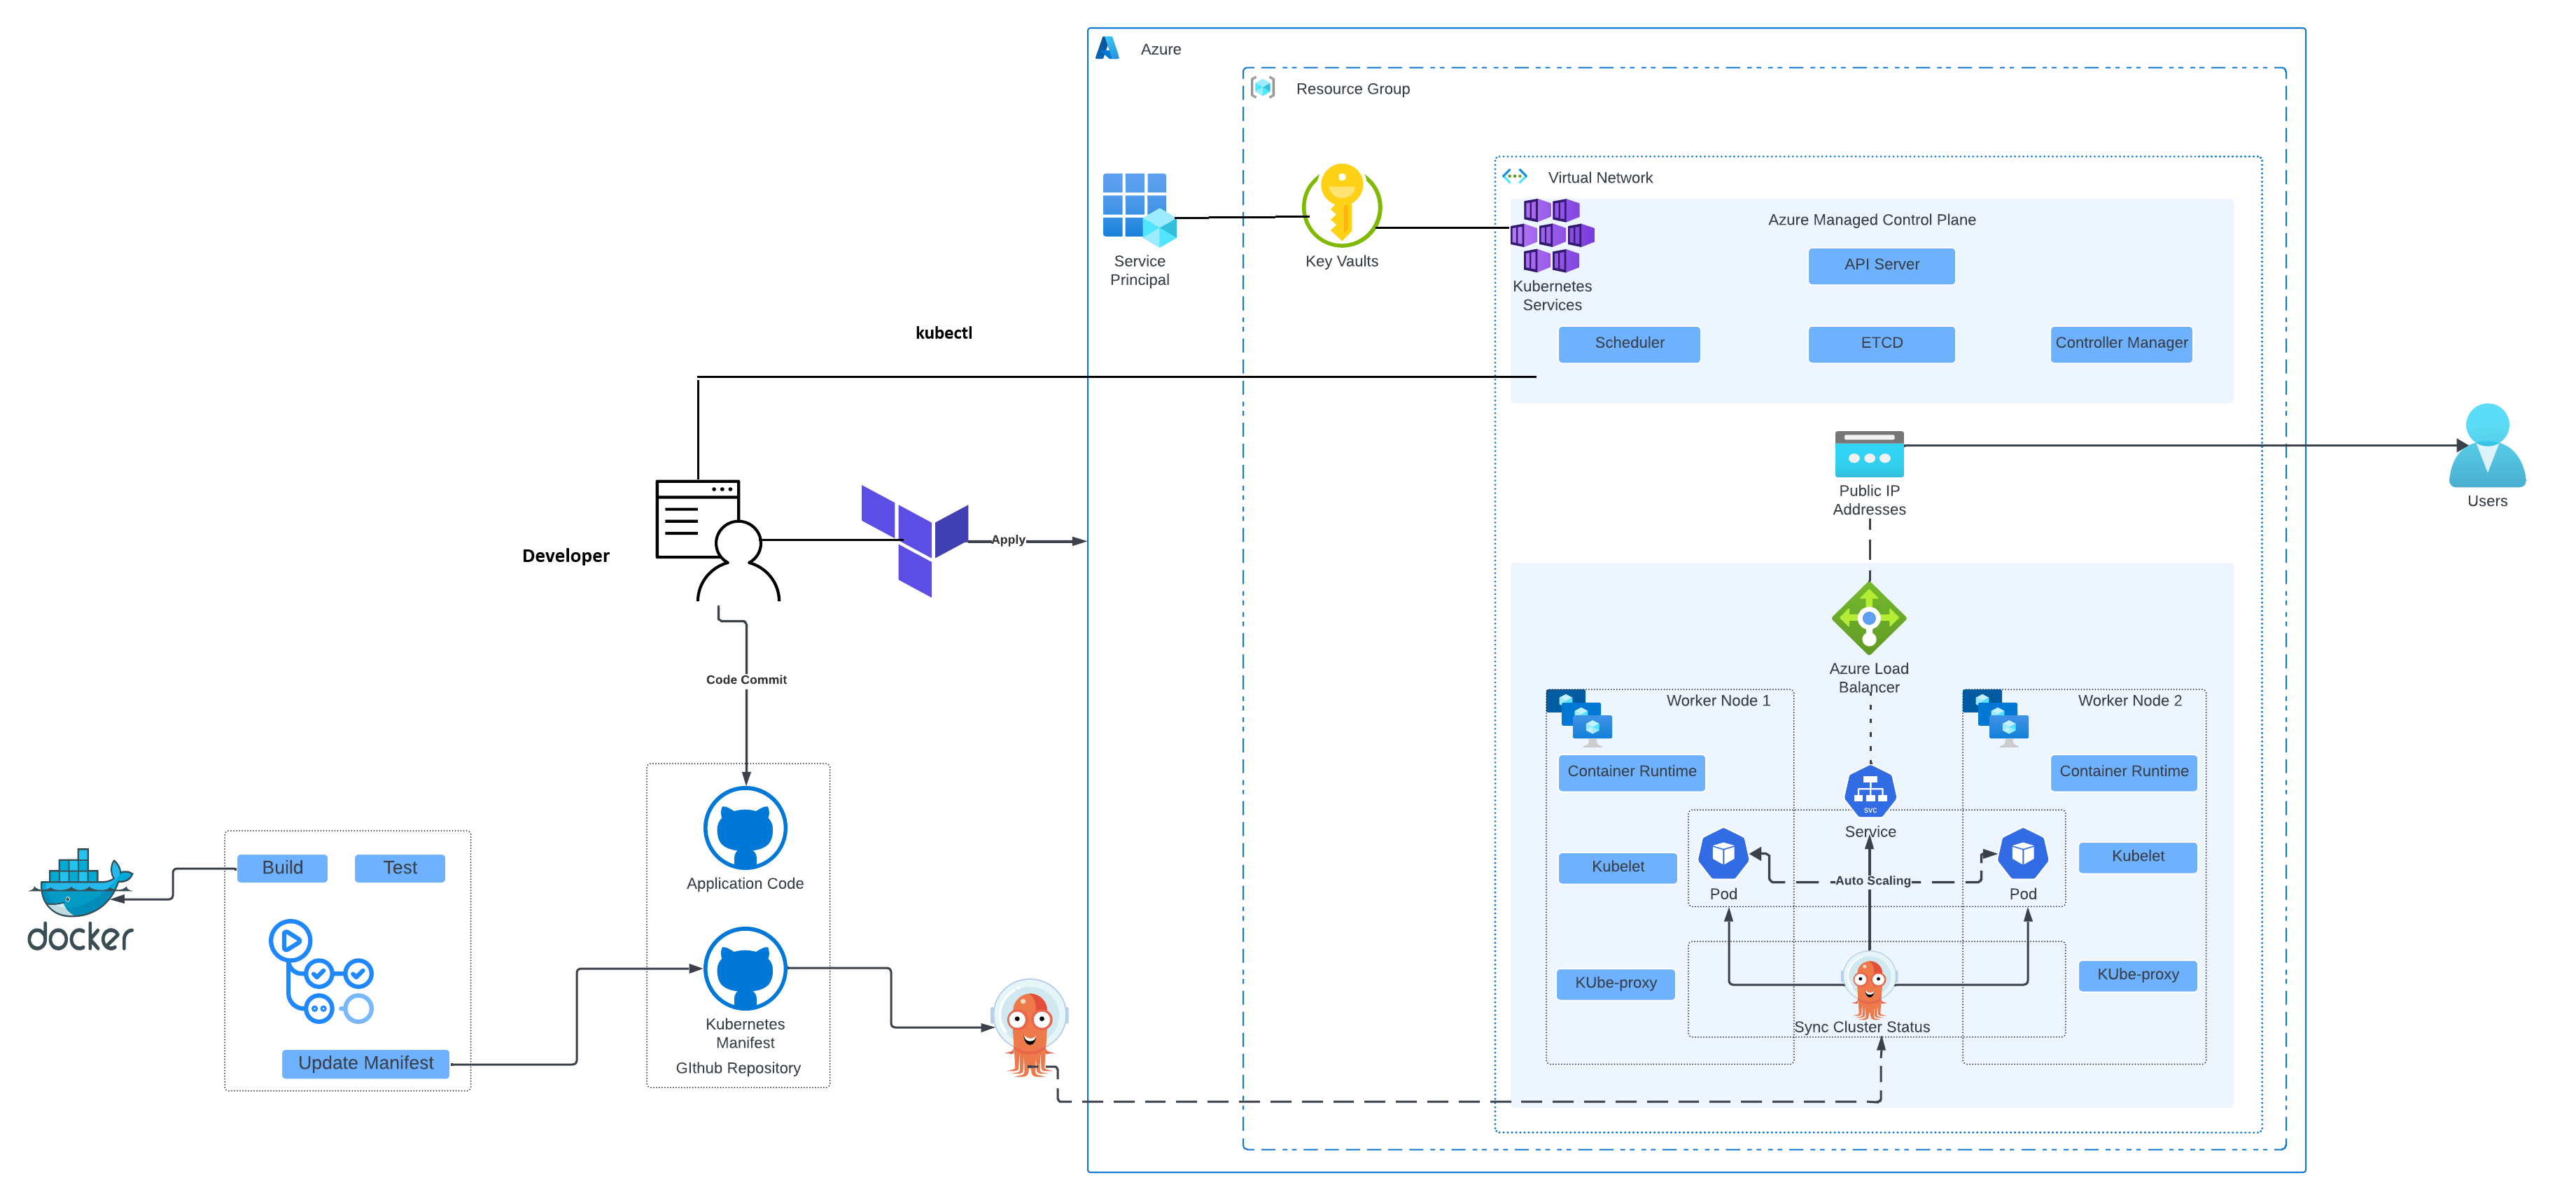Image resolution: width=2576 pixels, height=1201 pixels.
Task: Select the Application Code GitHub icon
Action: [745, 828]
